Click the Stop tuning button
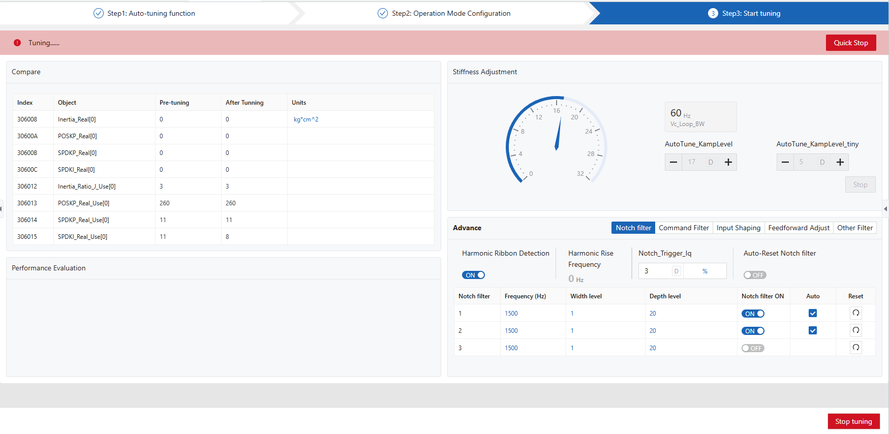This screenshot has width=889, height=434. [853, 421]
